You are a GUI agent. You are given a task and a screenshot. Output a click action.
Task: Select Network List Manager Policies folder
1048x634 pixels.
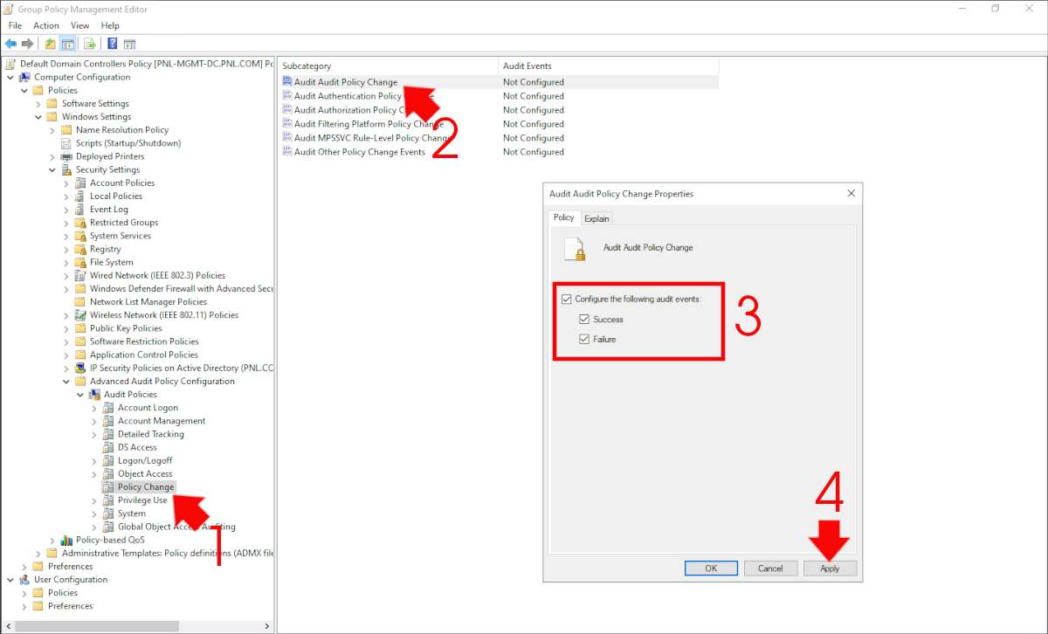pos(148,302)
